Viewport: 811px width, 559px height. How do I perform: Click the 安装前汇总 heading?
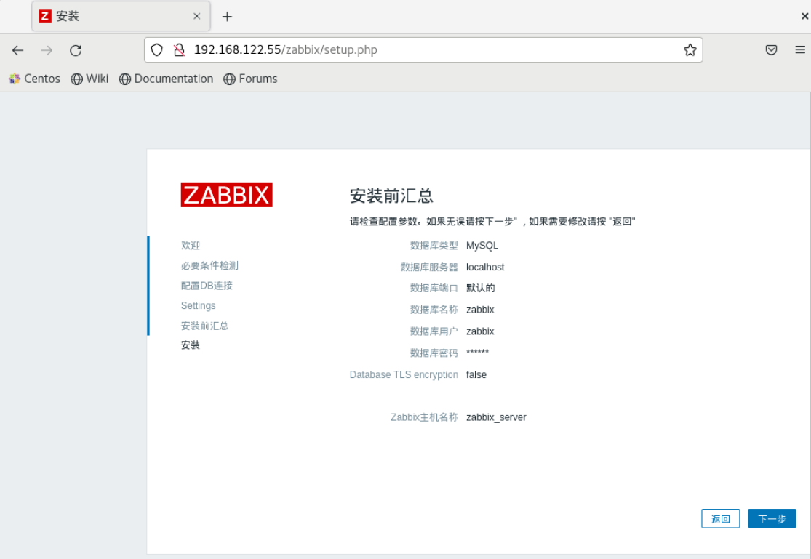pos(391,196)
